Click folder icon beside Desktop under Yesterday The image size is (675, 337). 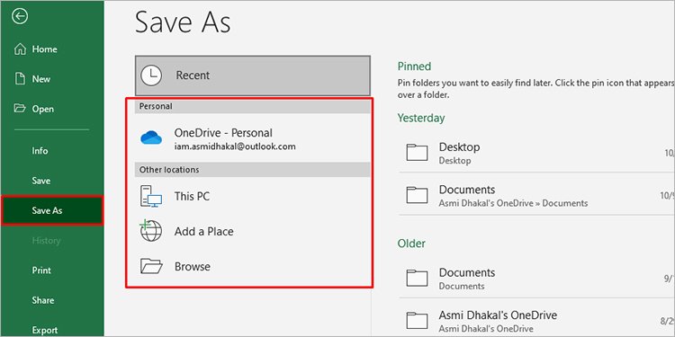[x=417, y=153]
